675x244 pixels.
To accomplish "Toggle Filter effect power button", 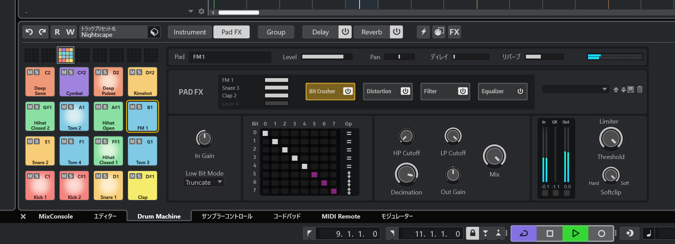I will 463,91.
